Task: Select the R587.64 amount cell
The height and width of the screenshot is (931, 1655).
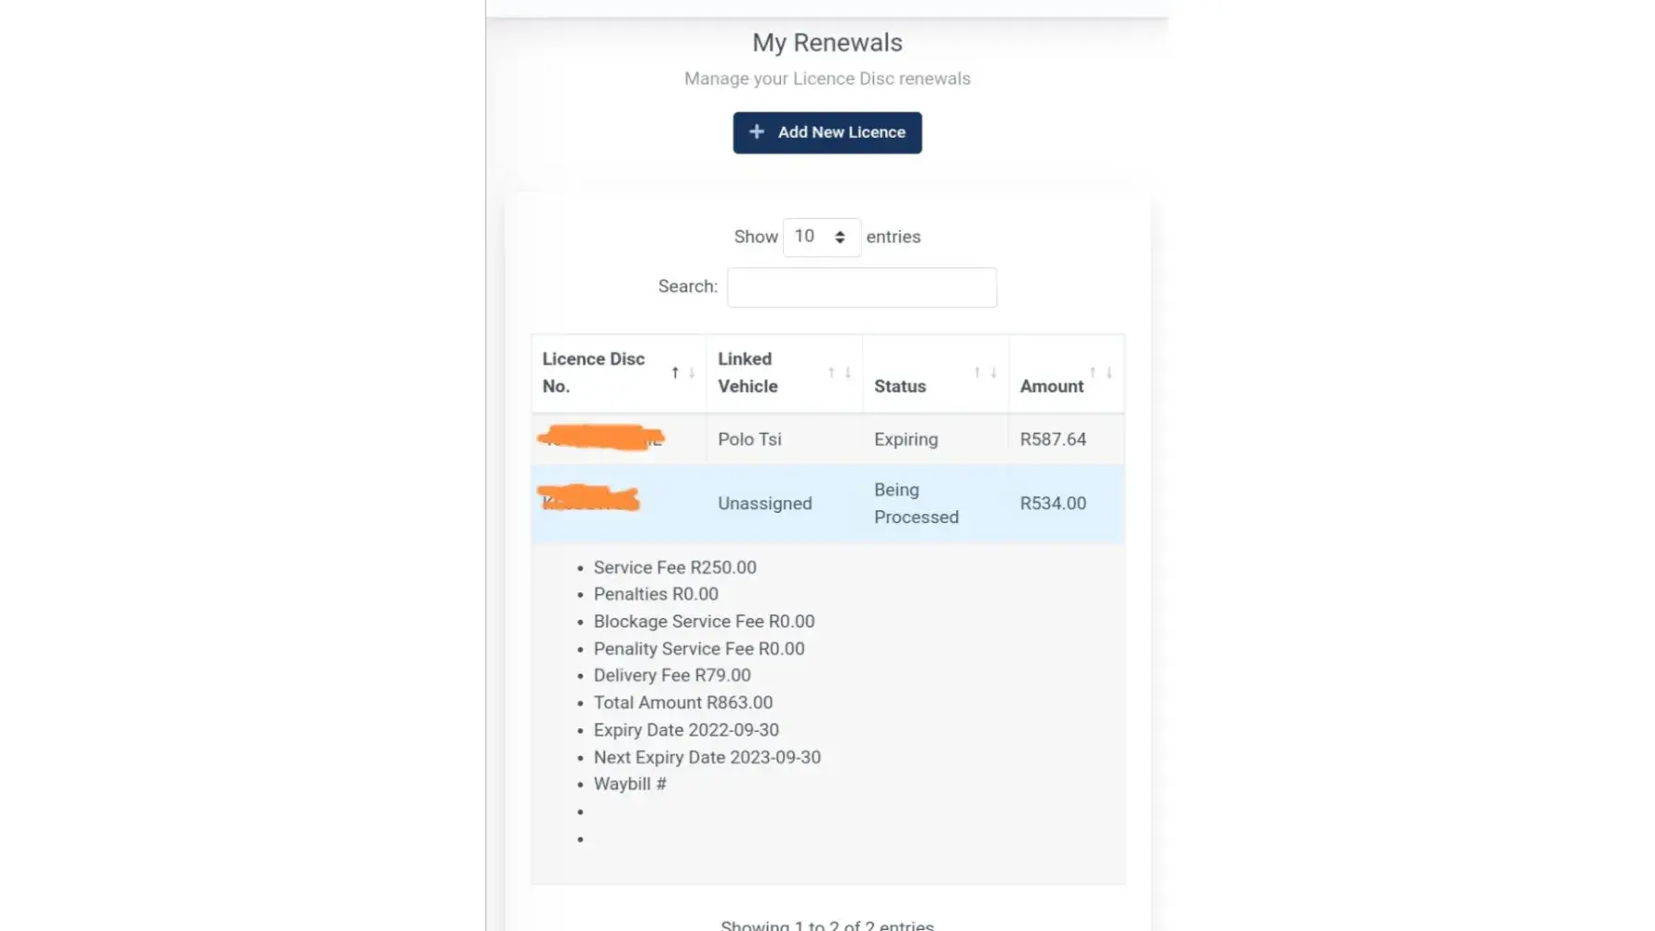Action: pyautogui.click(x=1053, y=439)
